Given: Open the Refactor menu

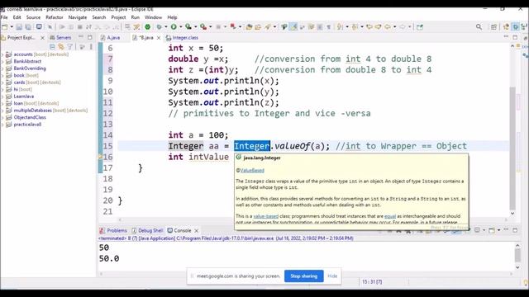Looking at the screenshot, I should coord(55,17).
